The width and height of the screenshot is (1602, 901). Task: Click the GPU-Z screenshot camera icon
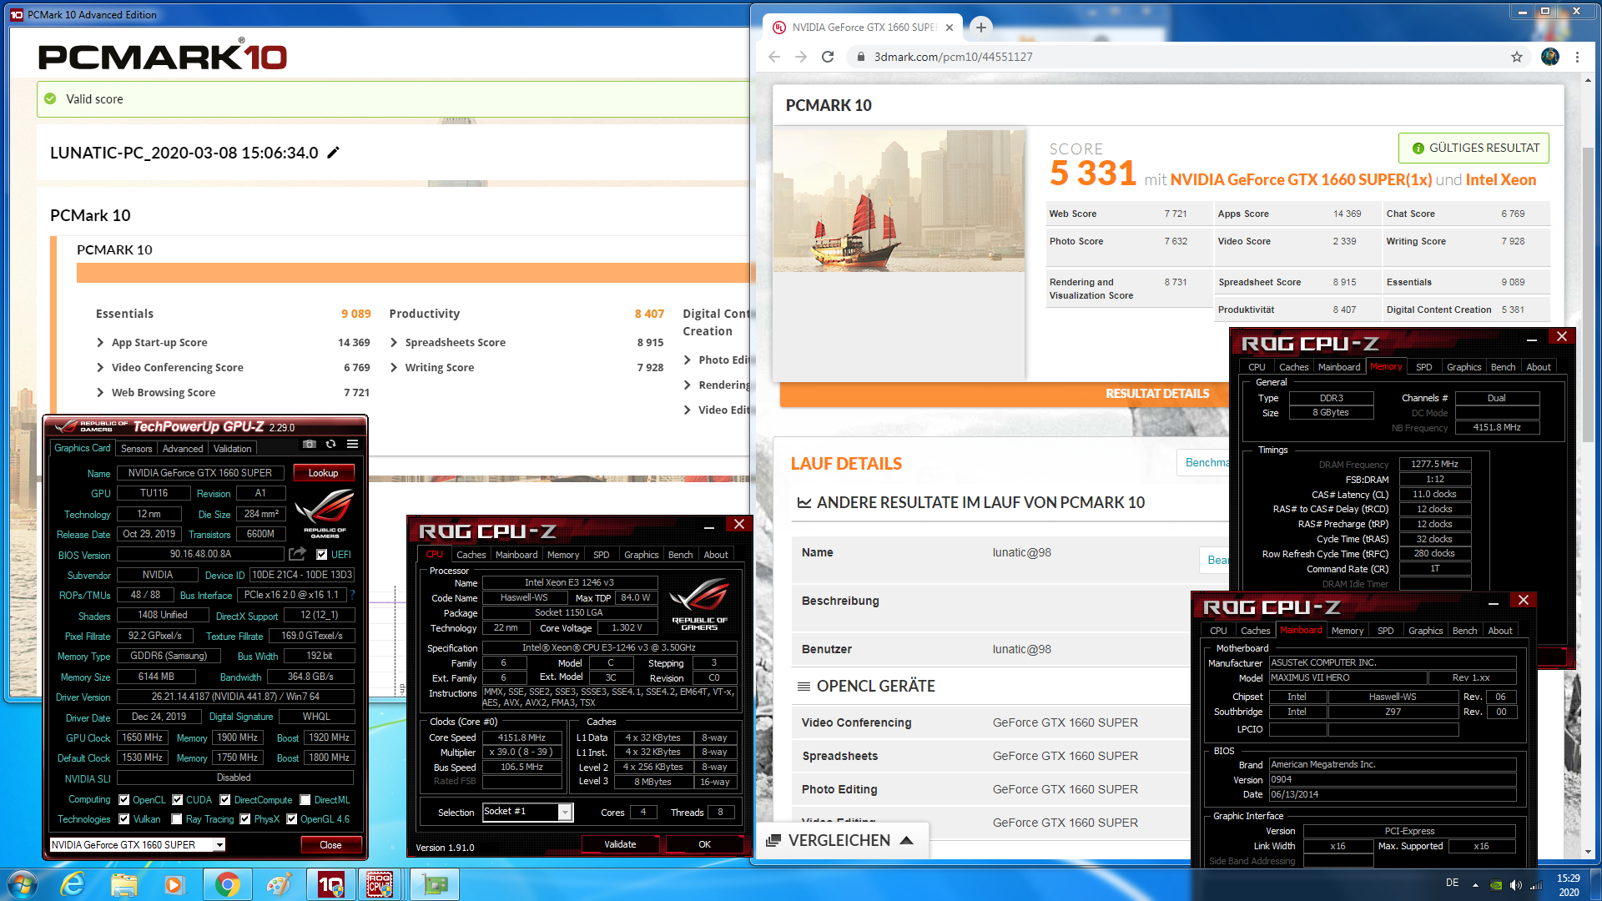coord(310,445)
